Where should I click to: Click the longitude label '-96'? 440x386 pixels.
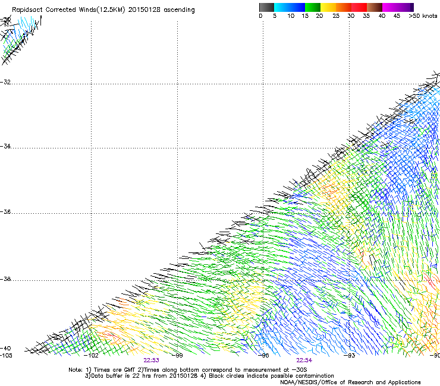pyautogui.click(x=263, y=356)
